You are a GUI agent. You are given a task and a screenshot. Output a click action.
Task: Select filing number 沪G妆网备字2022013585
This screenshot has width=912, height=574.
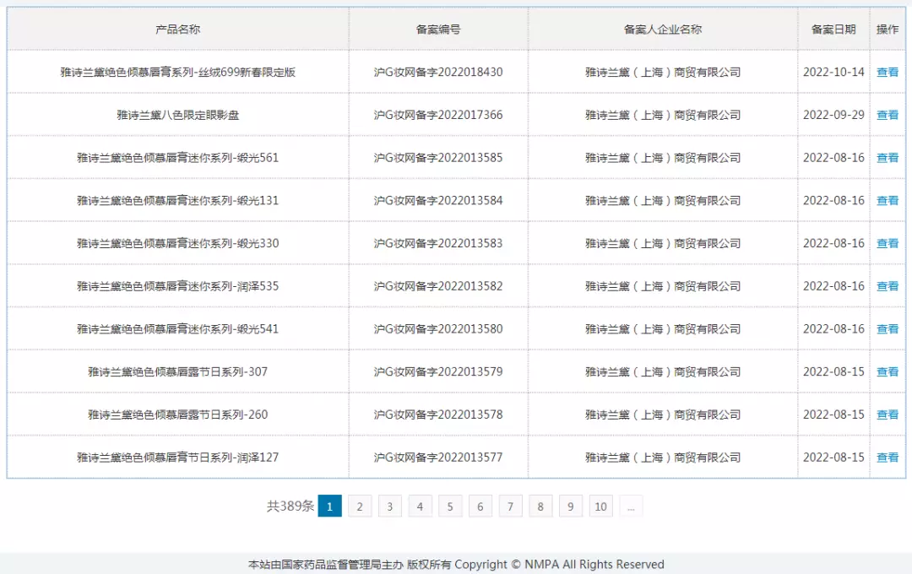[438, 158]
